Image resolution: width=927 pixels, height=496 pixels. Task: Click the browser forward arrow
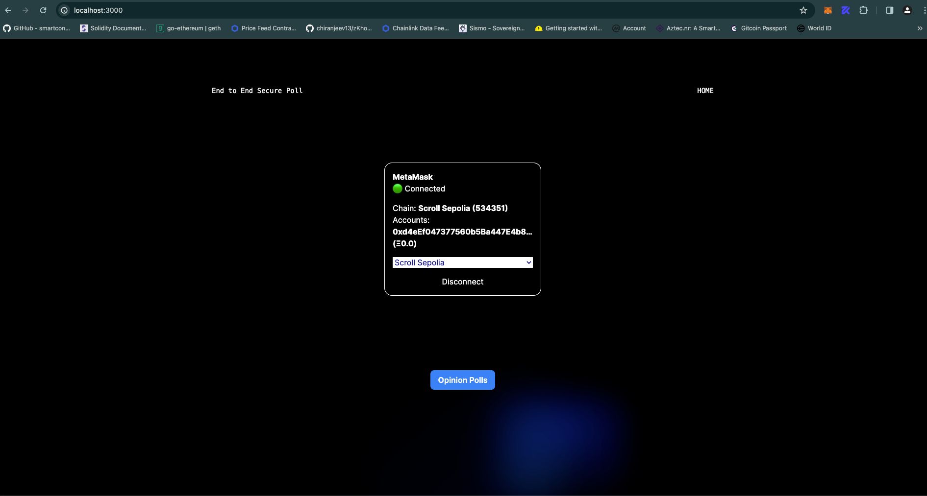coord(25,10)
